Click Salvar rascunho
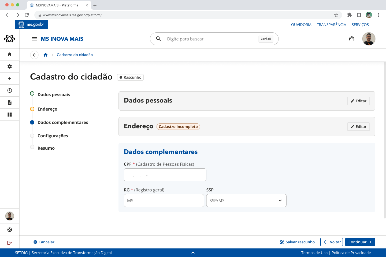This screenshot has height=257, width=386. tap(297, 242)
